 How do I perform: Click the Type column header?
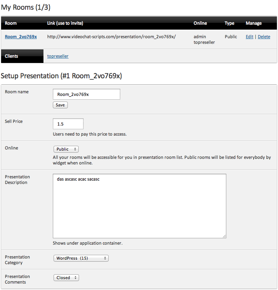tap(229, 23)
